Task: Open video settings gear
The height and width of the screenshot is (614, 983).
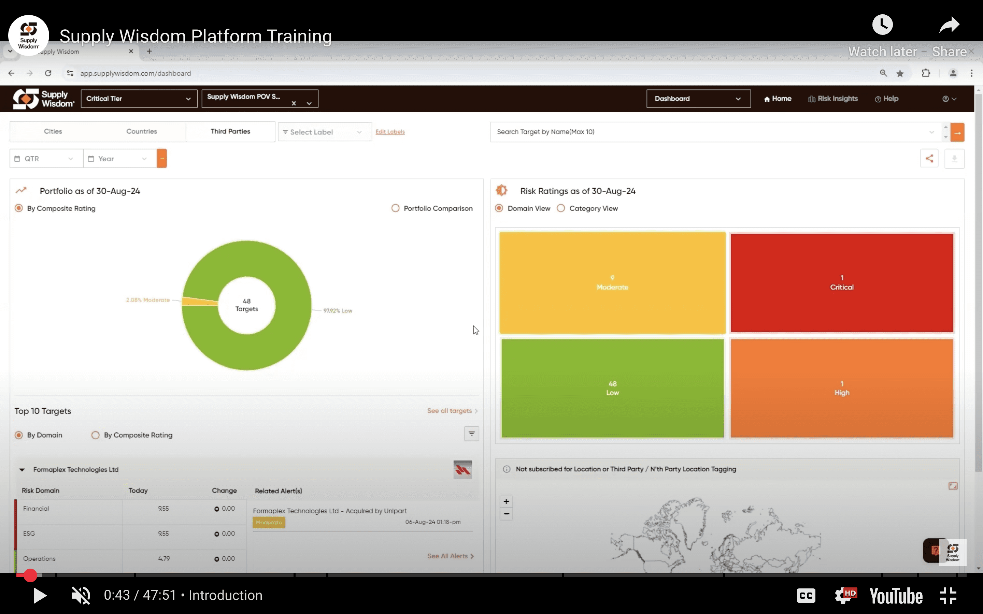Action: click(x=846, y=595)
